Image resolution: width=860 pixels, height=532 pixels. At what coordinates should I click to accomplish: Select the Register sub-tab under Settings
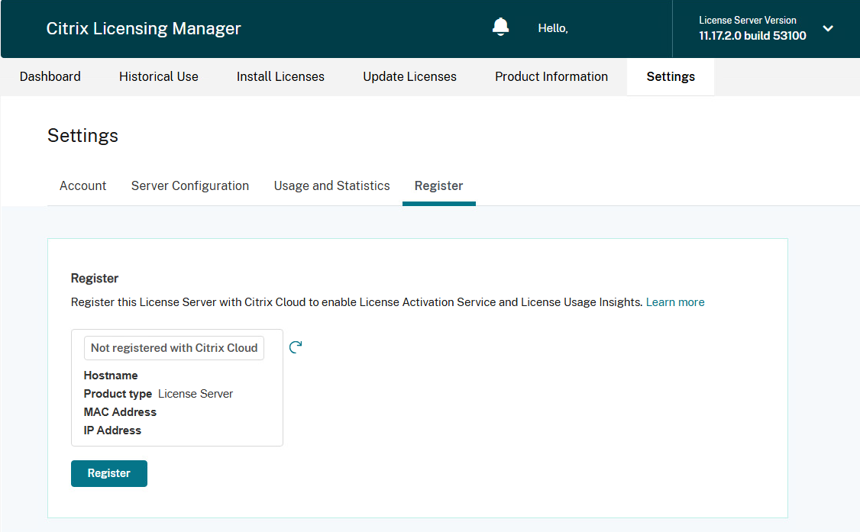click(438, 185)
